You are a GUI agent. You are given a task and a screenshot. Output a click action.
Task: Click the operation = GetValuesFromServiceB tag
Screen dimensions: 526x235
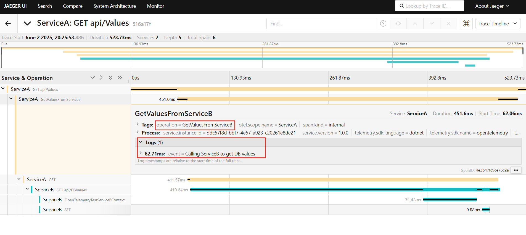click(x=194, y=125)
